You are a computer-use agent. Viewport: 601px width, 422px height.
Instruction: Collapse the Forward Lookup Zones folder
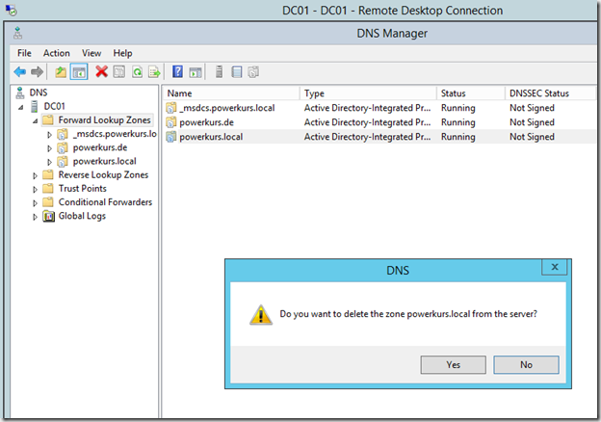(35, 121)
